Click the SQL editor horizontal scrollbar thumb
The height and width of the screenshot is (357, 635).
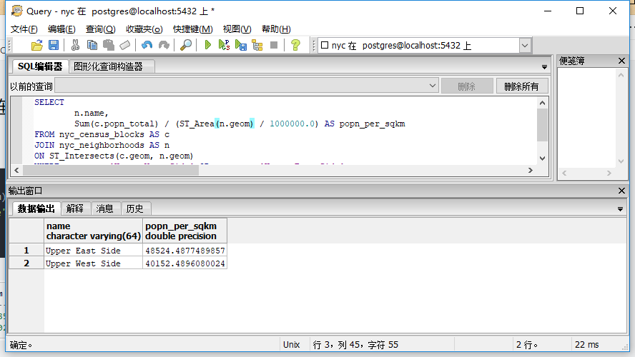tap(111, 170)
